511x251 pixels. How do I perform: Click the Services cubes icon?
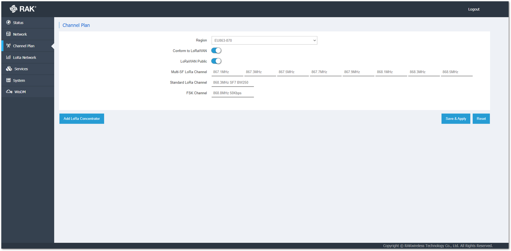pyautogui.click(x=9, y=69)
